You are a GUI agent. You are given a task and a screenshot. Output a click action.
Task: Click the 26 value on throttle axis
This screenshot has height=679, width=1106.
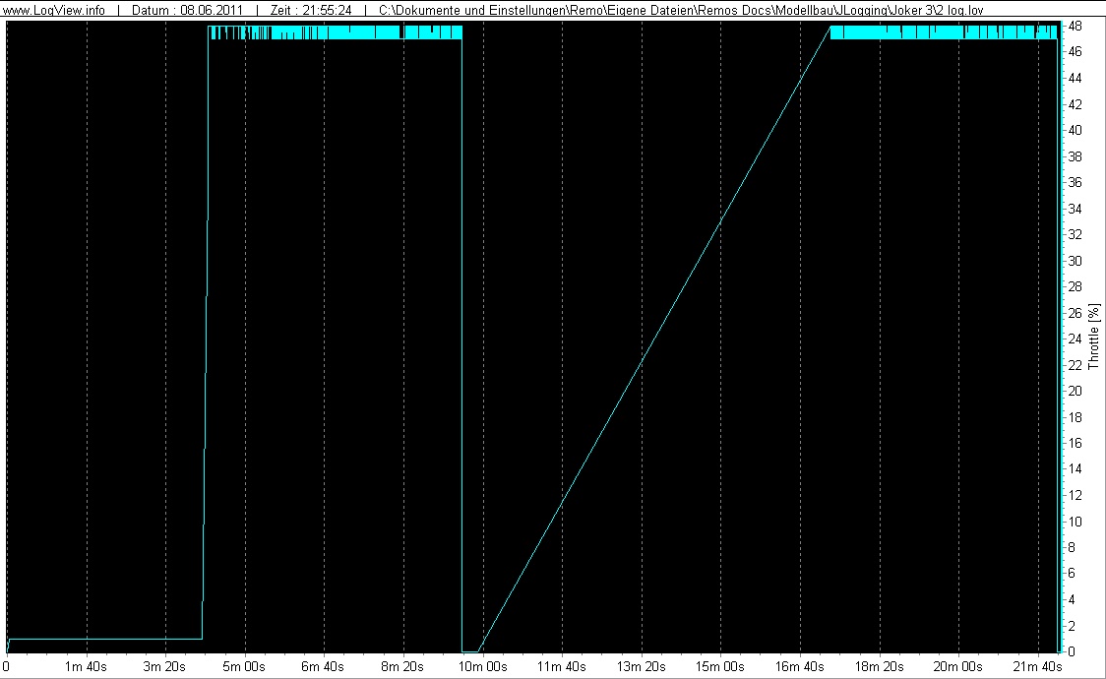1075,312
